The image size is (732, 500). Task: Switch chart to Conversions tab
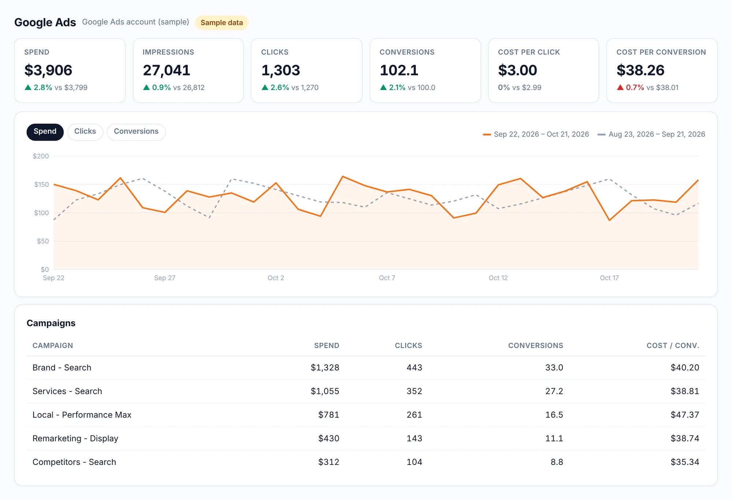pos(136,132)
